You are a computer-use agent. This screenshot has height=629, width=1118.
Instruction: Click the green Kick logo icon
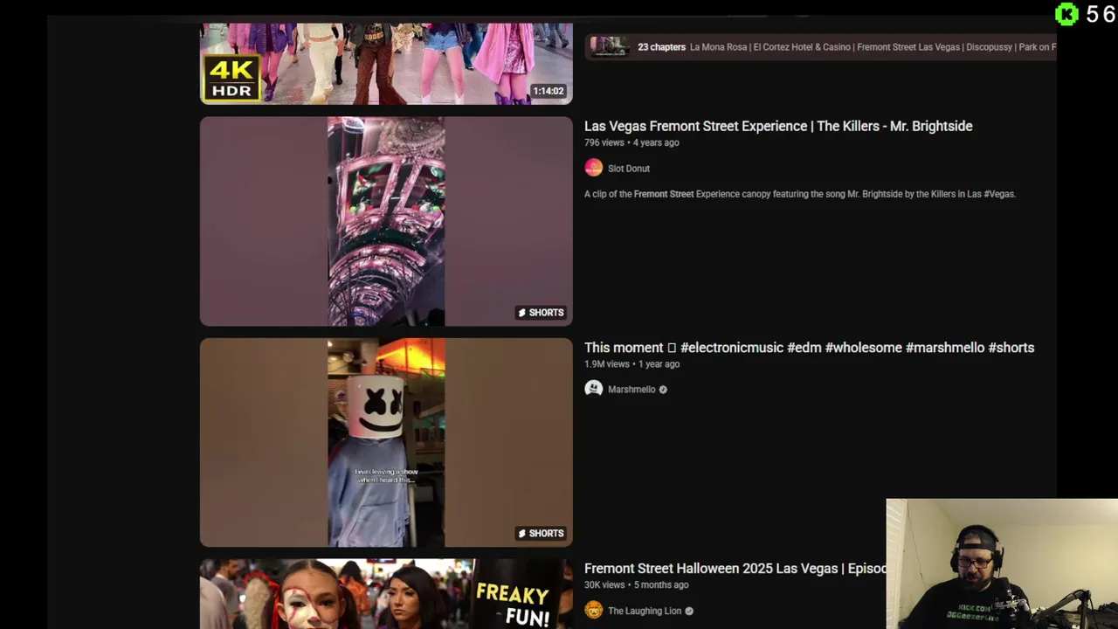pos(1066,14)
